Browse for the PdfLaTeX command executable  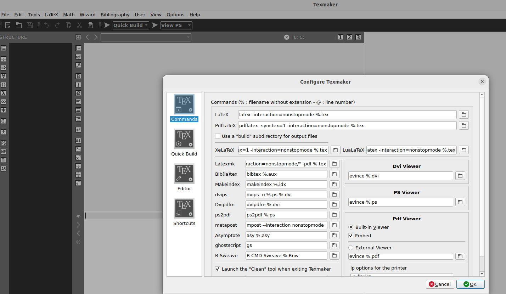(x=464, y=125)
